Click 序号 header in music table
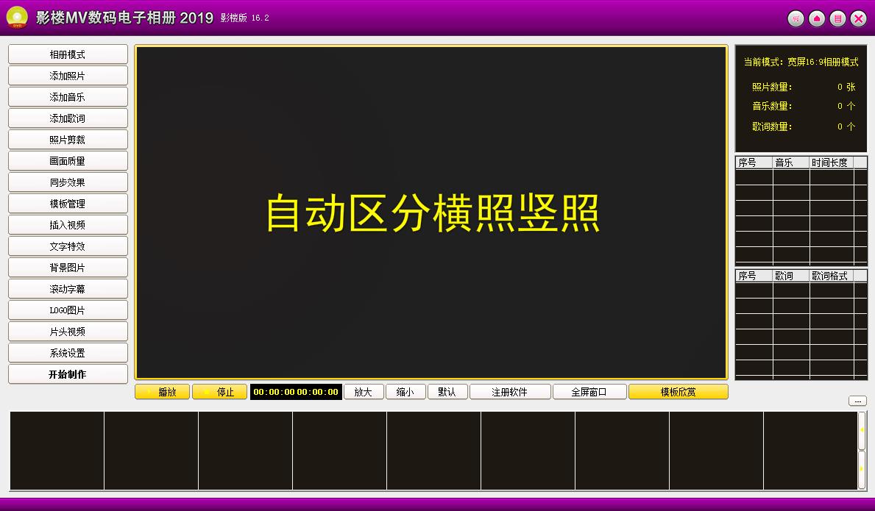This screenshot has width=875, height=511. [x=754, y=162]
